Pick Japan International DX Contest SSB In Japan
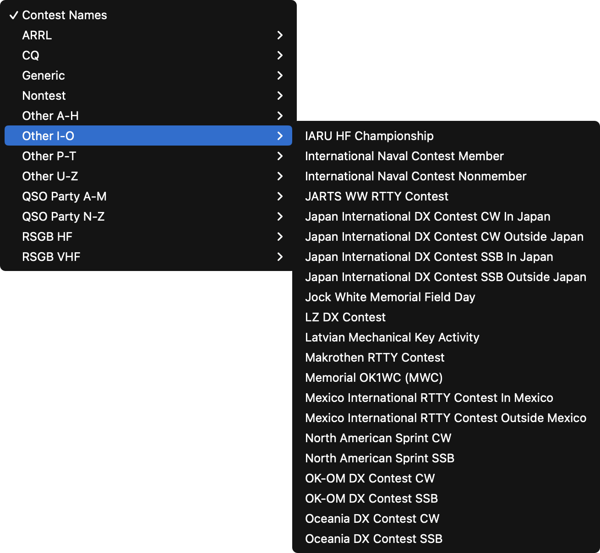This screenshot has height=553, width=600. point(446,257)
